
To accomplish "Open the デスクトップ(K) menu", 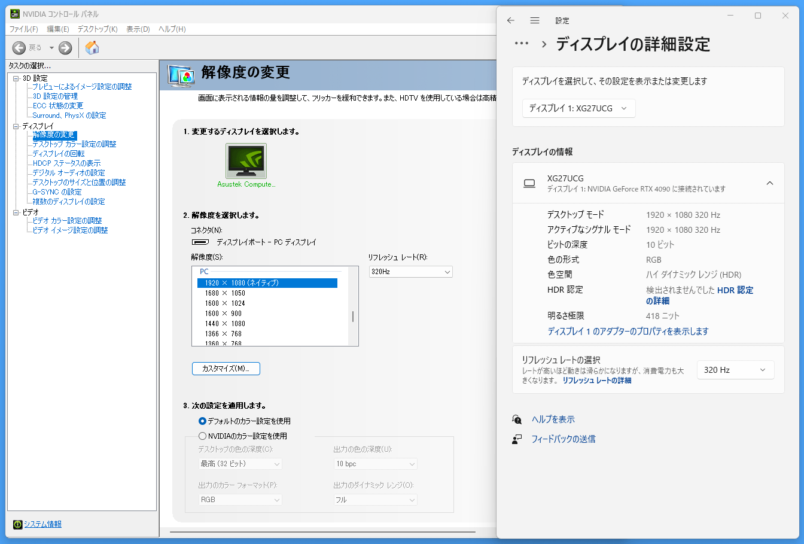I will coord(98,29).
